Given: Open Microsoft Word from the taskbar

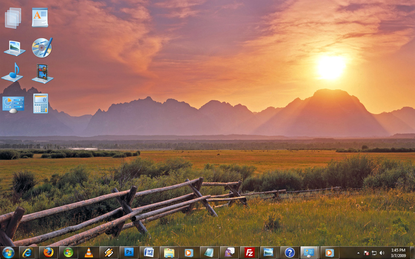Looking at the screenshot, I should pos(149,252).
